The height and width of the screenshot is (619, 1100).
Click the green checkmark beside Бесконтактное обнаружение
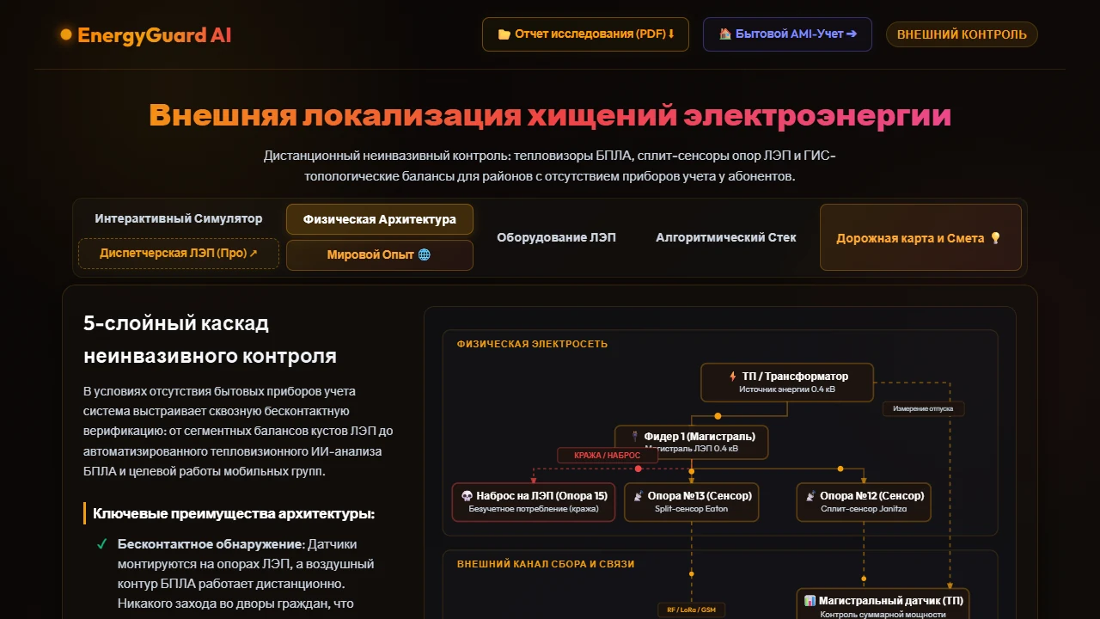tap(101, 544)
